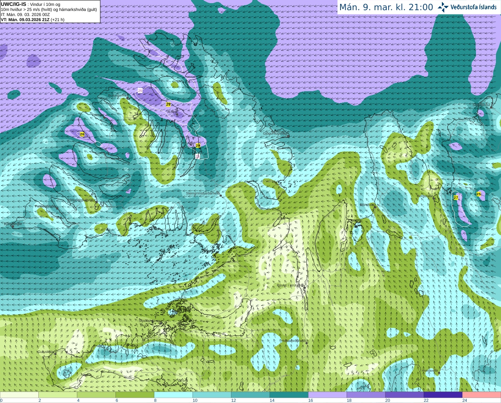Click the Siglufjörður station label
The width and height of the screenshot is (501, 403).
coord(481,105)
